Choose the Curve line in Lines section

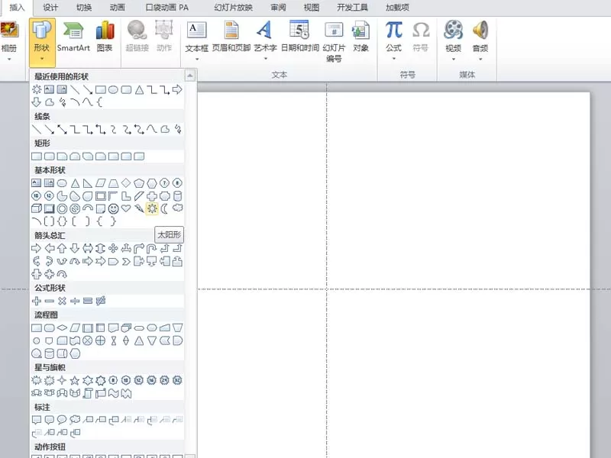pyautogui.click(x=151, y=129)
